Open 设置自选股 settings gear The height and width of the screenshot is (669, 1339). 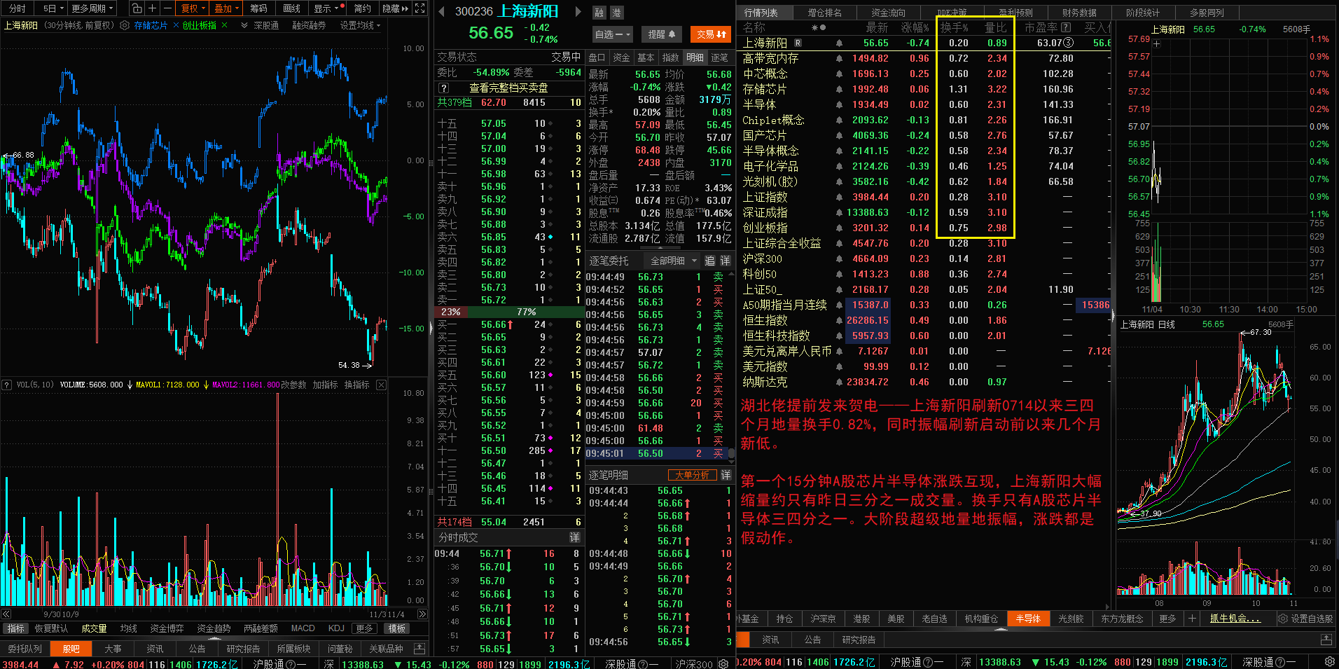coord(1283,619)
